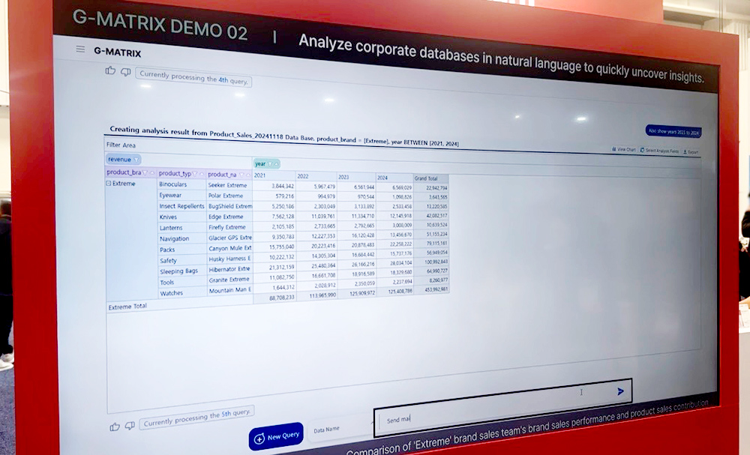Click the Granite Extreme product name
This screenshot has width=750, height=455.
[229, 279]
